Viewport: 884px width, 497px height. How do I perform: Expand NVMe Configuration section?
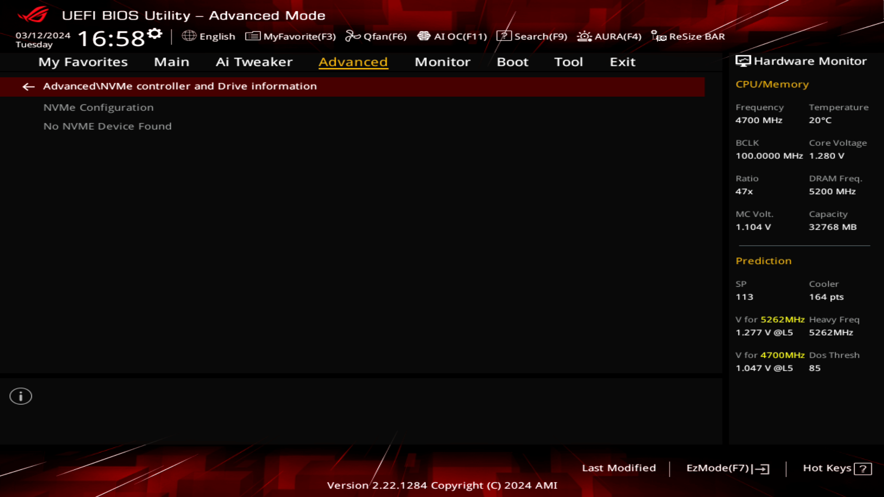[x=99, y=107]
